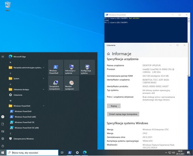Expand Narzędzia administracyjne systemu folder
This screenshot has width=193, height=156.
26,67
